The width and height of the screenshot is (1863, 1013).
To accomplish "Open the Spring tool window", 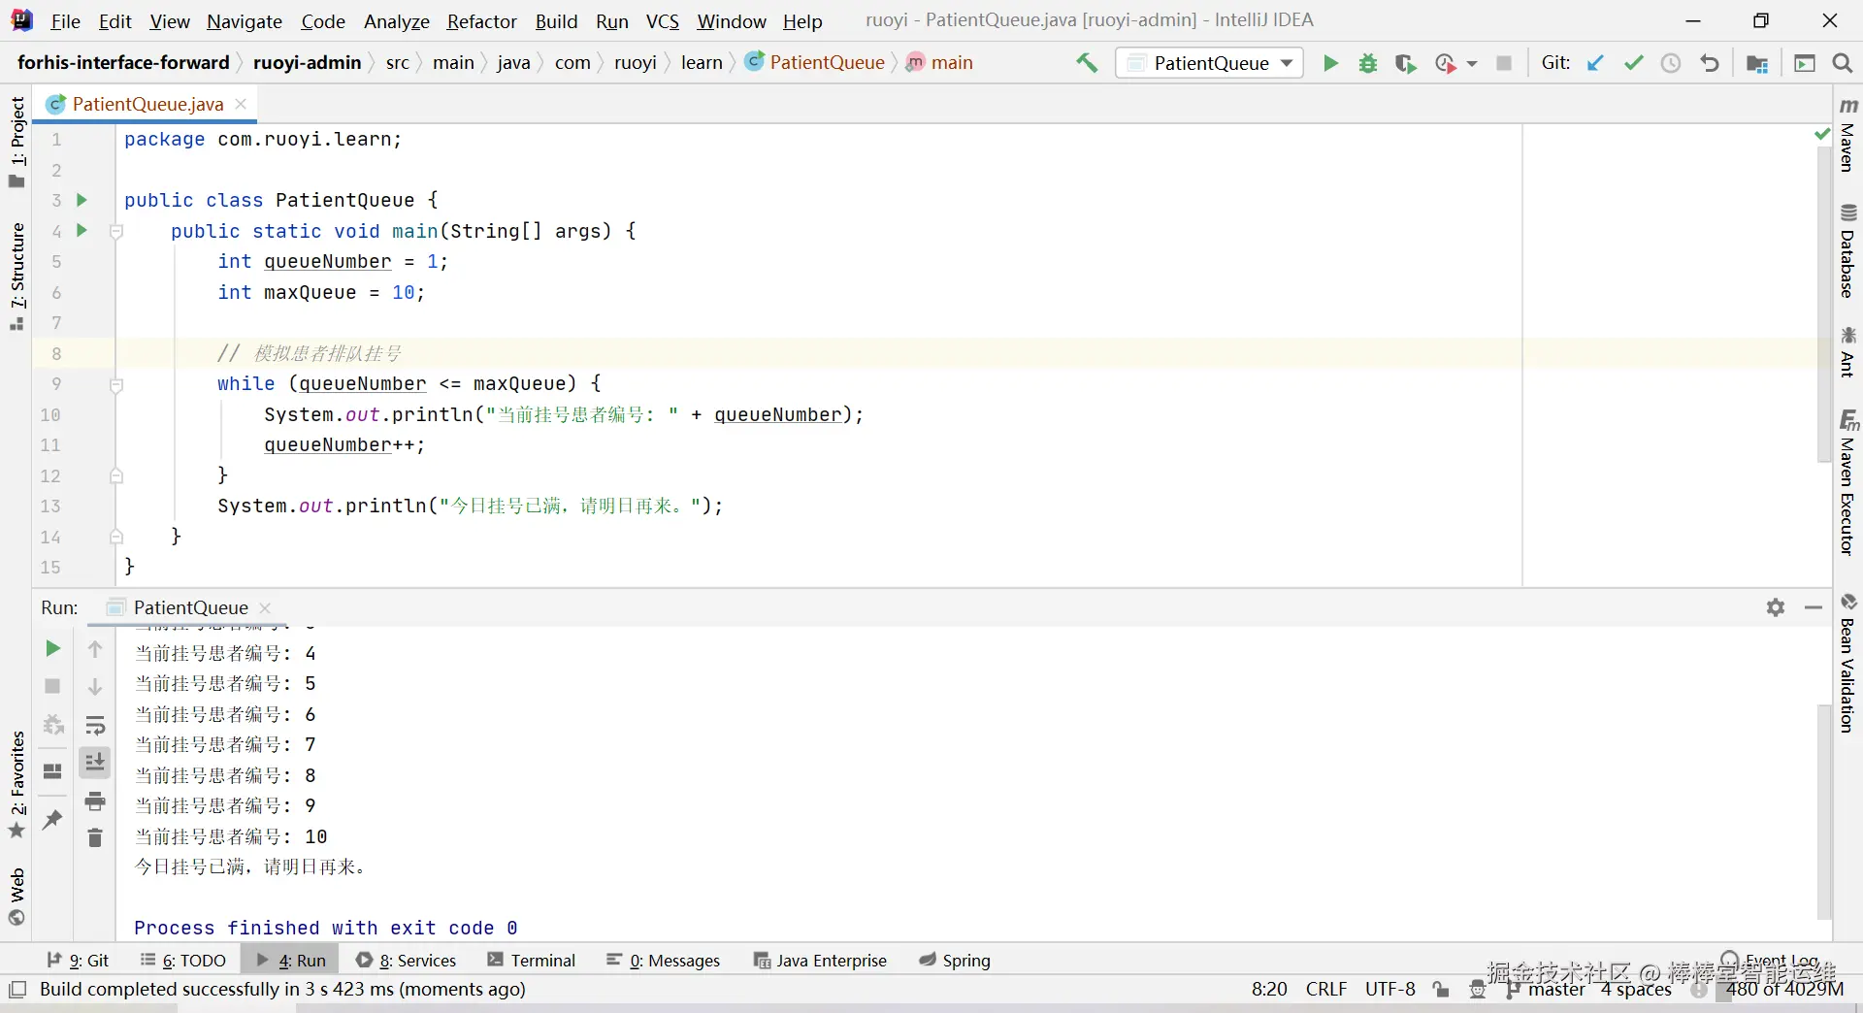I will (955, 960).
